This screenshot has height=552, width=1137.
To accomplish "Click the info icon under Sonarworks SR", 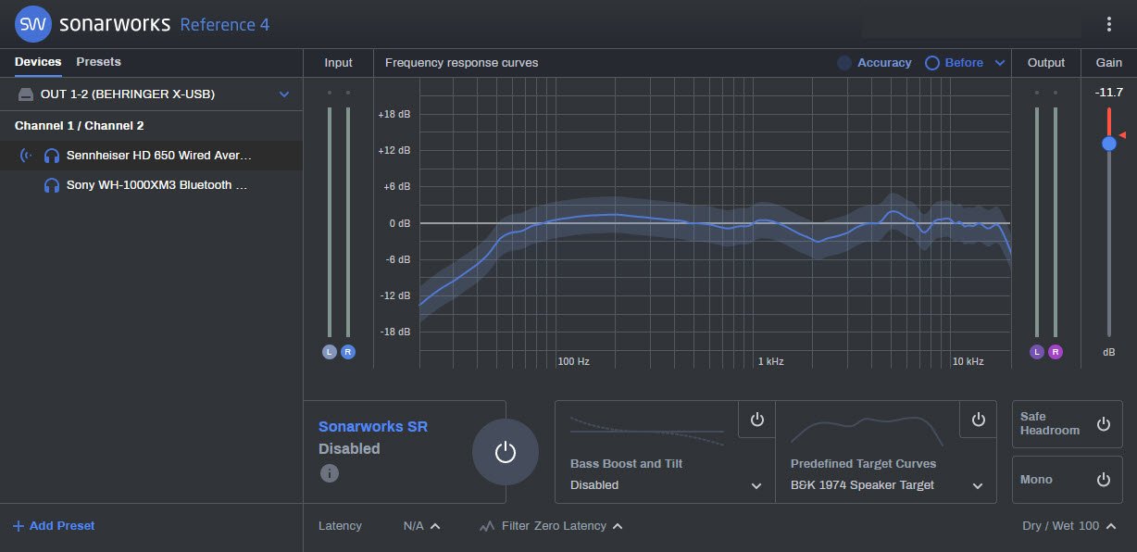I will coord(329,473).
